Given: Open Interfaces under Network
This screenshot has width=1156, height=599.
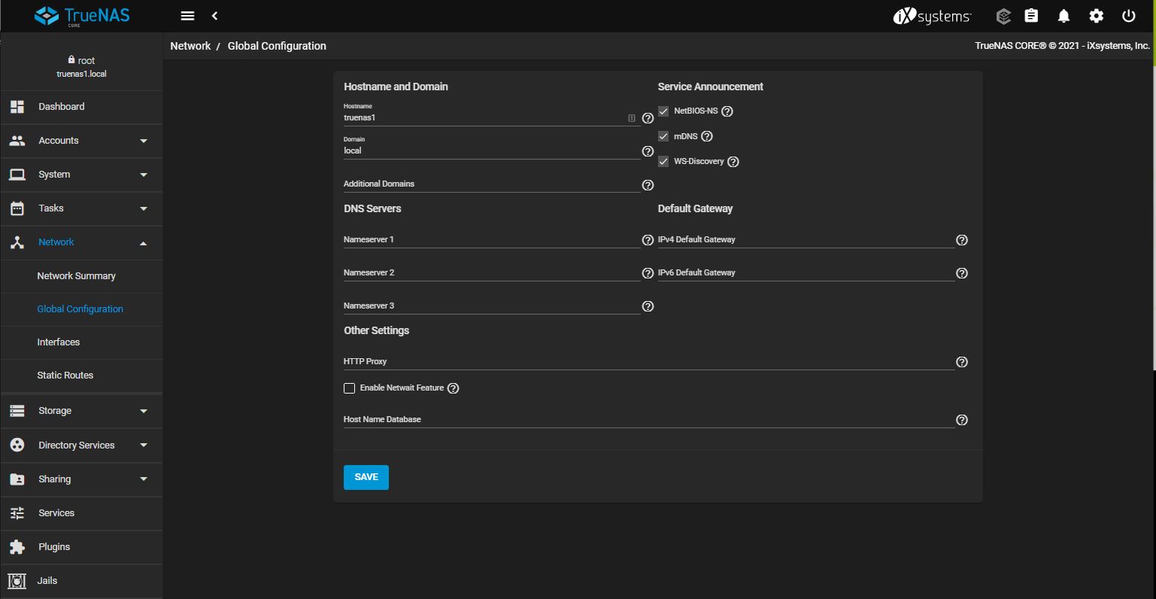Looking at the screenshot, I should coord(59,342).
